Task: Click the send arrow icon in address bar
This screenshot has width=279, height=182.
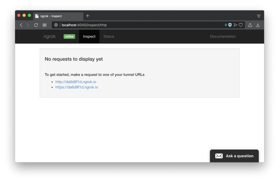Action: point(235,25)
